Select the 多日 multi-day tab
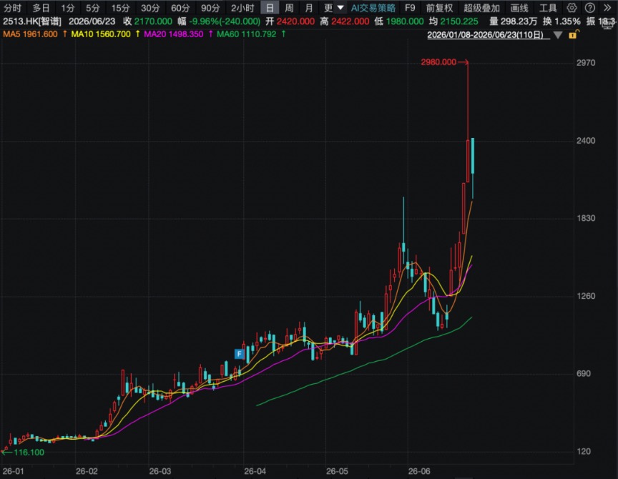The height and width of the screenshot is (479, 618). [41, 8]
